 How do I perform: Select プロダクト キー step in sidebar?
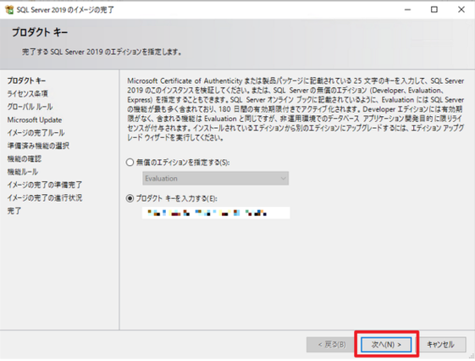click(26, 81)
